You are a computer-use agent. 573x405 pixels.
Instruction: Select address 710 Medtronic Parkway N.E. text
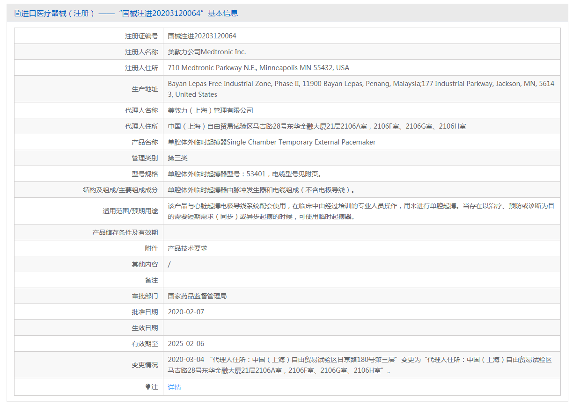click(x=258, y=68)
